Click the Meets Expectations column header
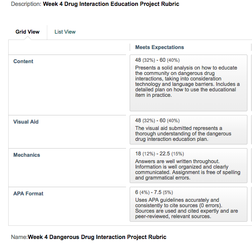The image size is (252, 244). [x=159, y=47]
